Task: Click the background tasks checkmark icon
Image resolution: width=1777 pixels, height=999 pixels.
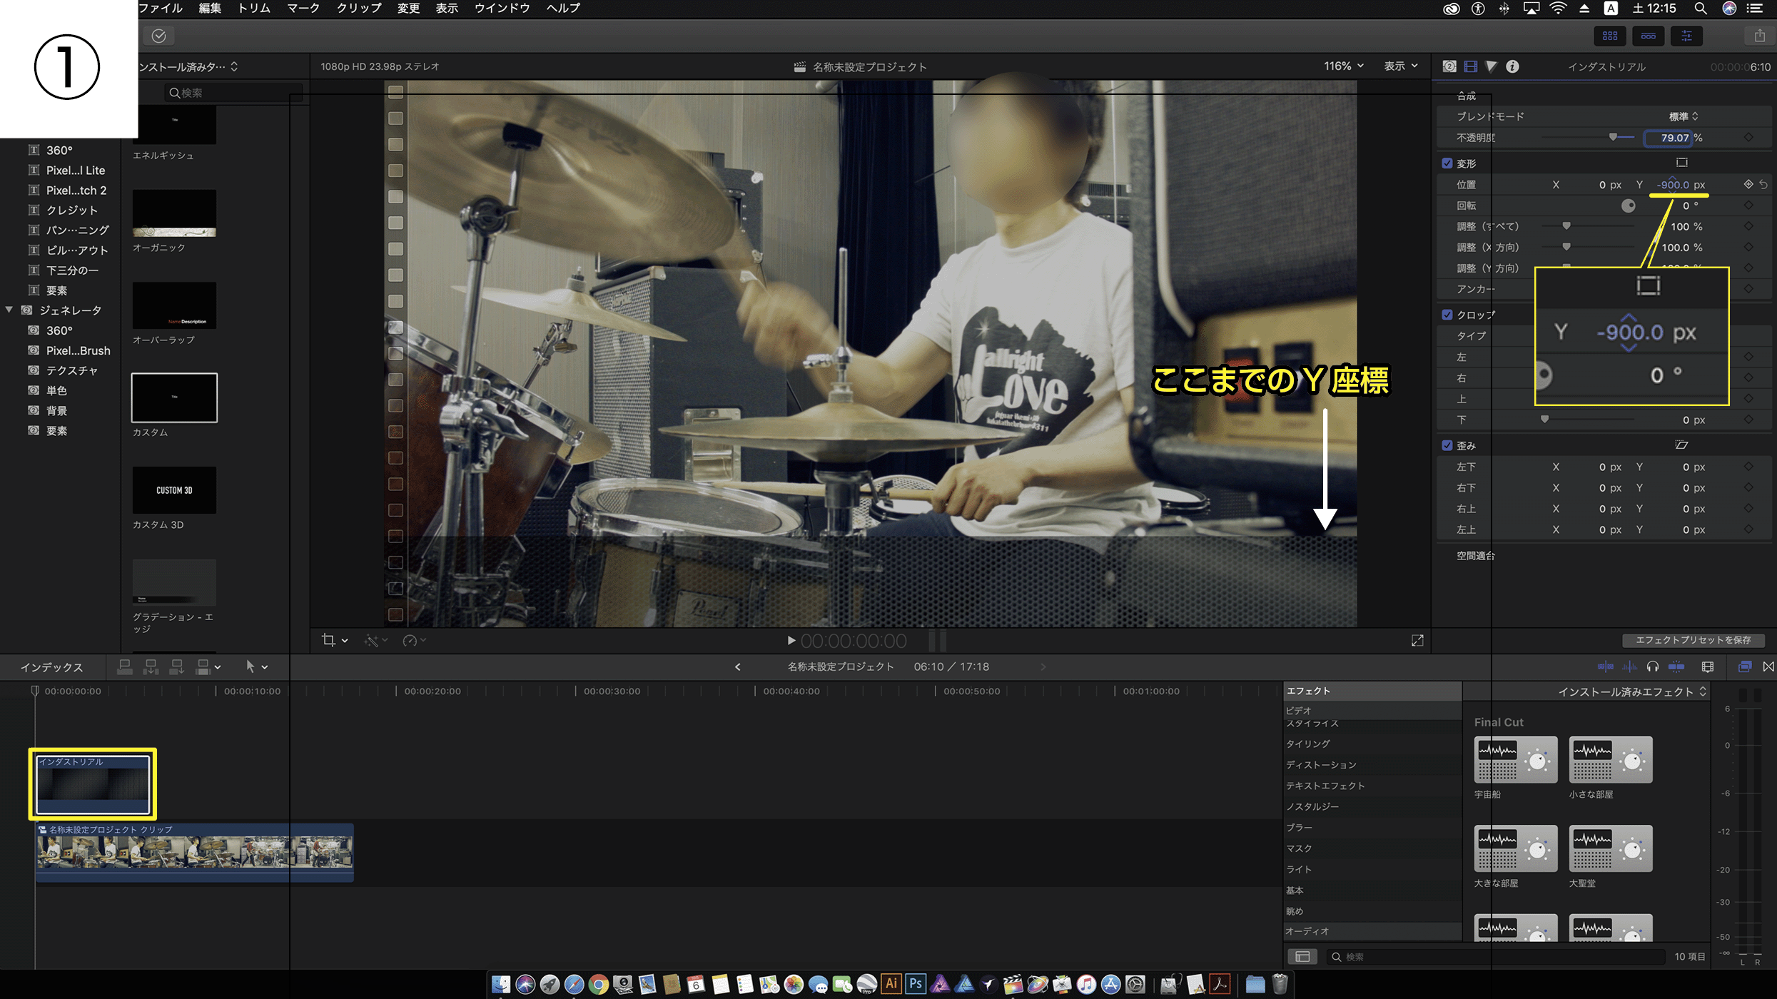Action: [158, 36]
